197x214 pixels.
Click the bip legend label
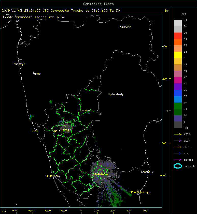tap(186, 154)
